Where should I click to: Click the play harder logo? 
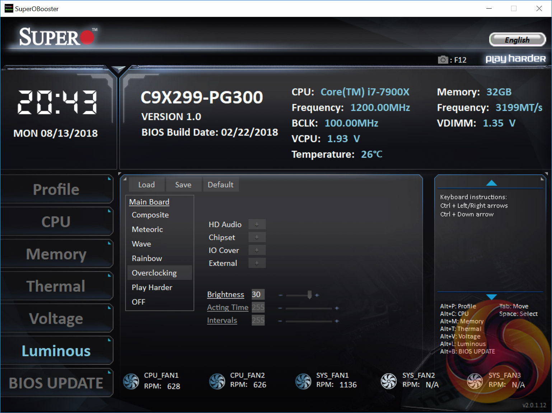[515, 59]
